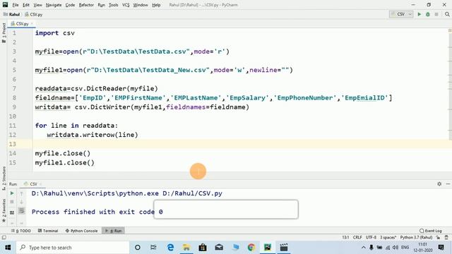Hide the Run tool window
This screenshot has width=452, height=254.
pos(448,183)
